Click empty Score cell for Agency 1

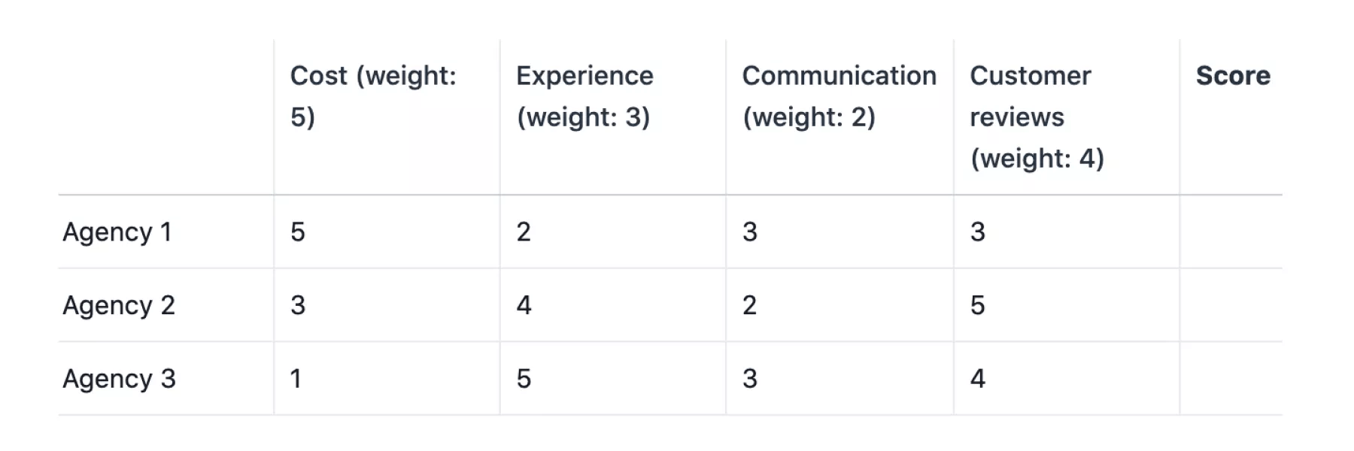tap(1231, 232)
